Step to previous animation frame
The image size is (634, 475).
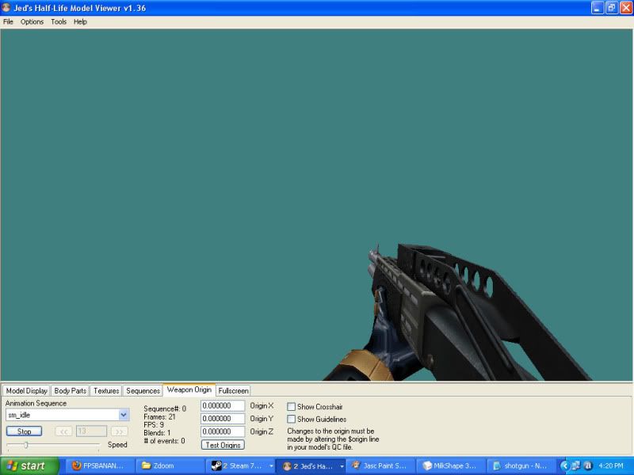click(x=63, y=431)
